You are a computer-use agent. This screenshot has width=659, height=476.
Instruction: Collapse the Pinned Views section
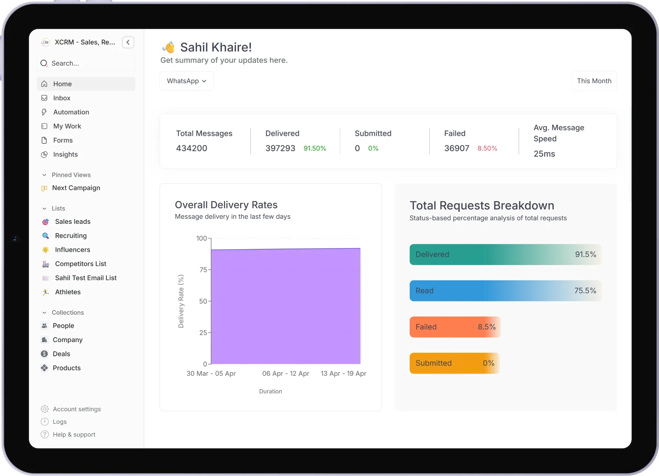(x=44, y=175)
